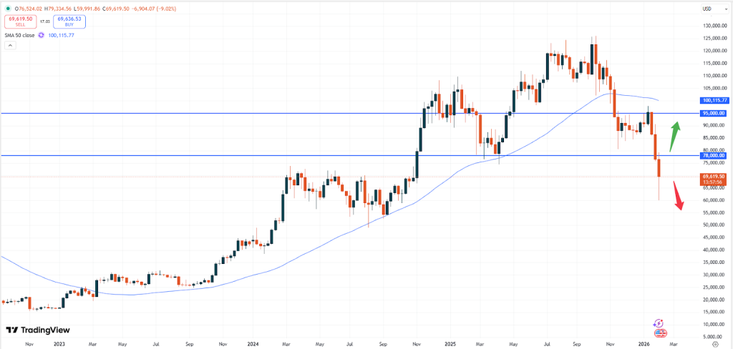Click the 78,000.00 horizontal line price label
Viewport: 733px width, 349px height.
[x=713, y=155]
